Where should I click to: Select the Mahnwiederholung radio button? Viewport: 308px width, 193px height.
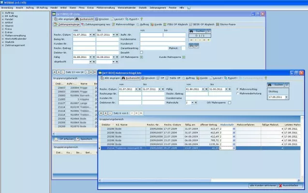pyautogui.click(x=238, y=93)
